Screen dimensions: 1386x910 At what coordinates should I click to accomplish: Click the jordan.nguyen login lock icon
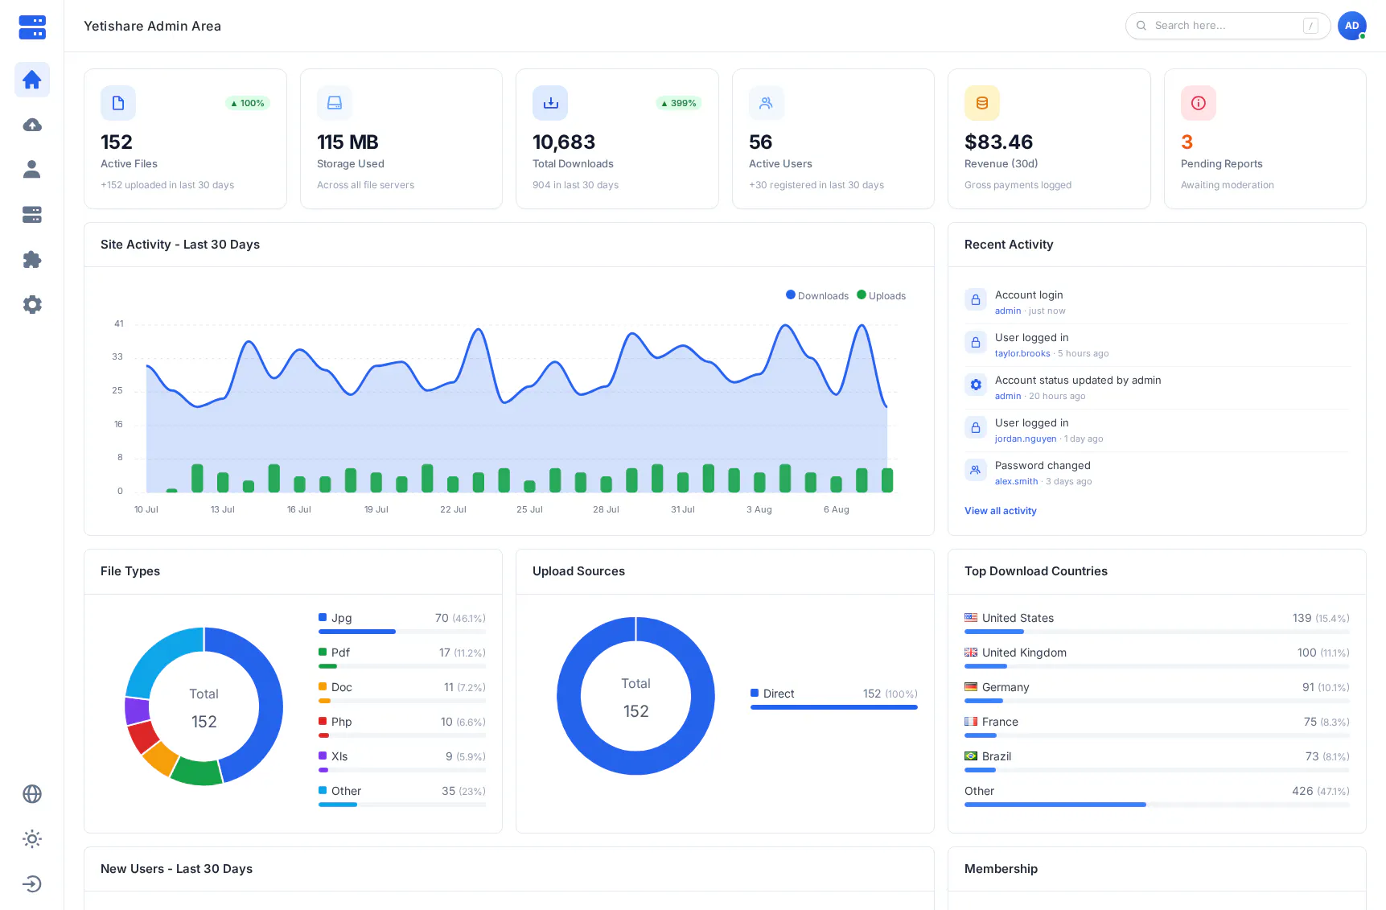(x=976, y=427)
